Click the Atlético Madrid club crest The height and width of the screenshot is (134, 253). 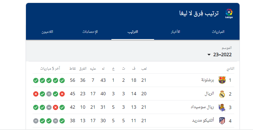pos(222,121)
